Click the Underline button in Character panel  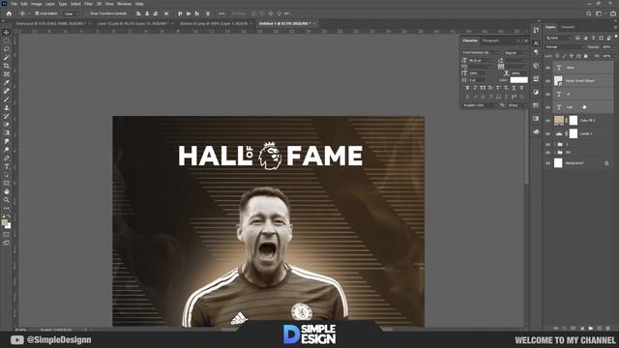click(514, 88)
